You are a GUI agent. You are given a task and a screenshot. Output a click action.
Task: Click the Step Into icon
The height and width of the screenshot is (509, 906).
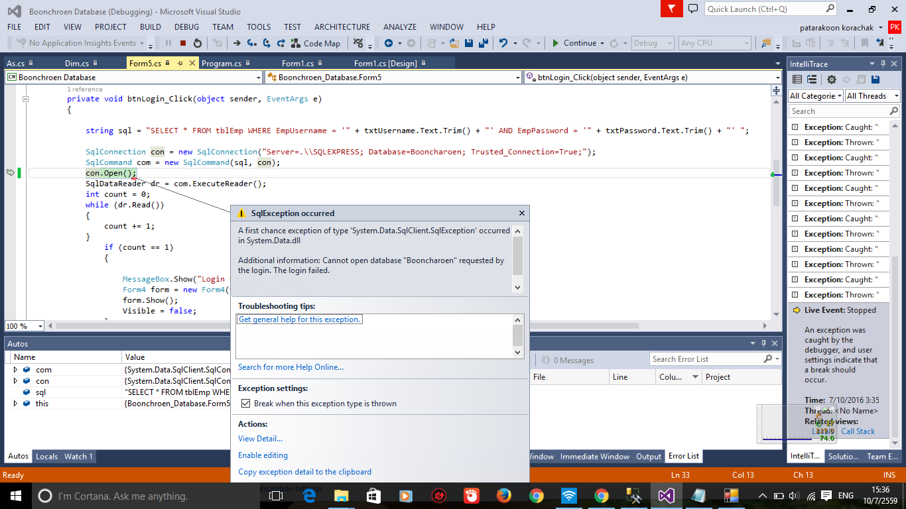(x=251, y=43)
